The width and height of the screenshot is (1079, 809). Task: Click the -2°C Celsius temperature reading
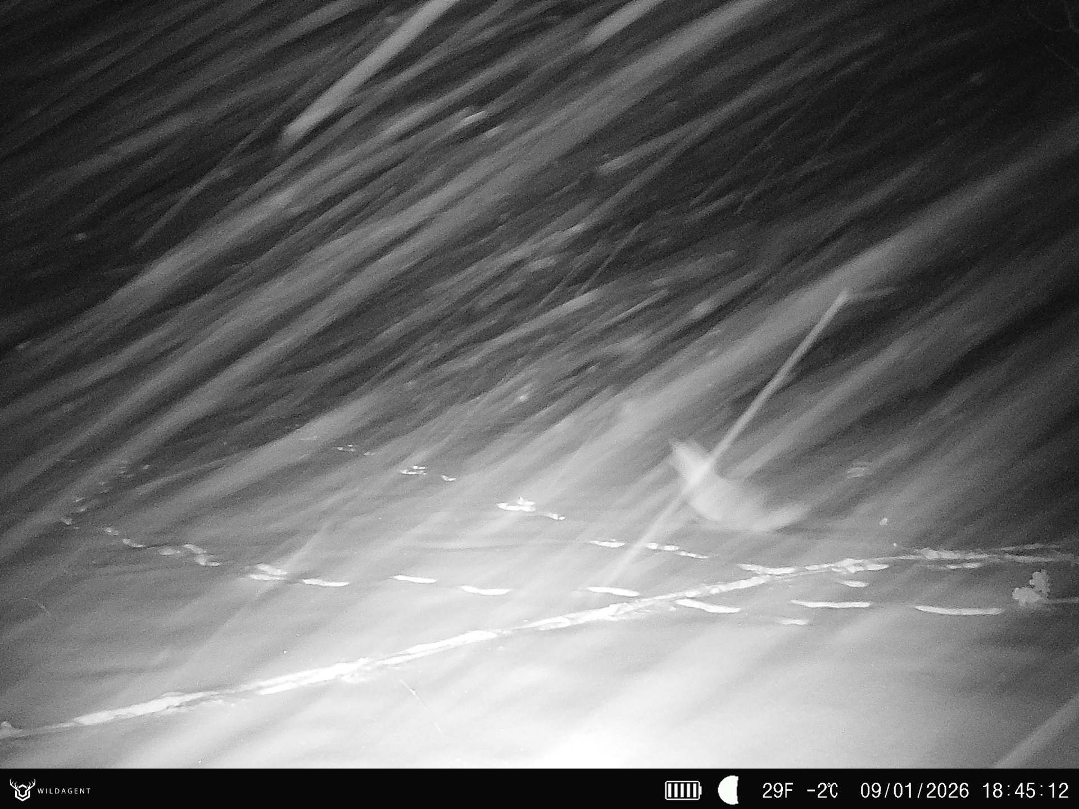pyautogui.click(x=822, y=790)
